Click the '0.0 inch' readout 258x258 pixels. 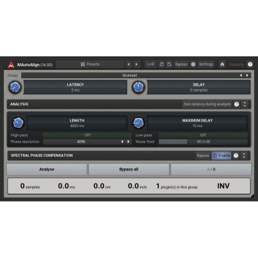tap(137, 186)
